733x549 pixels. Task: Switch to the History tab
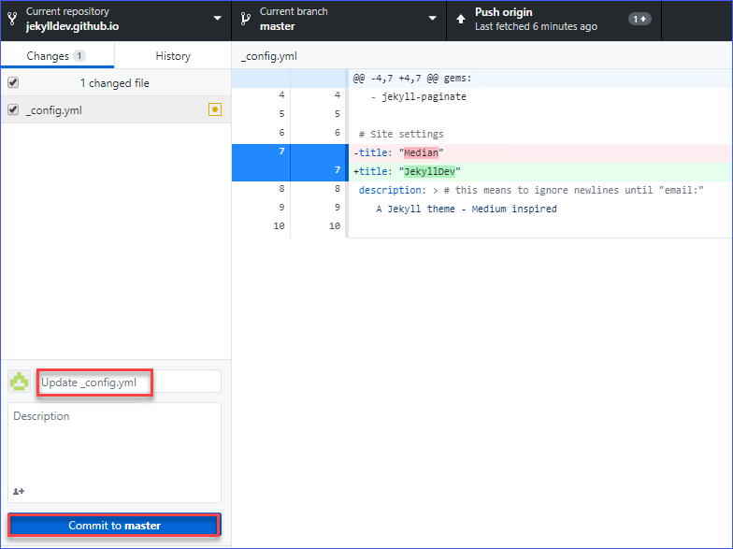tap(173, 56)
